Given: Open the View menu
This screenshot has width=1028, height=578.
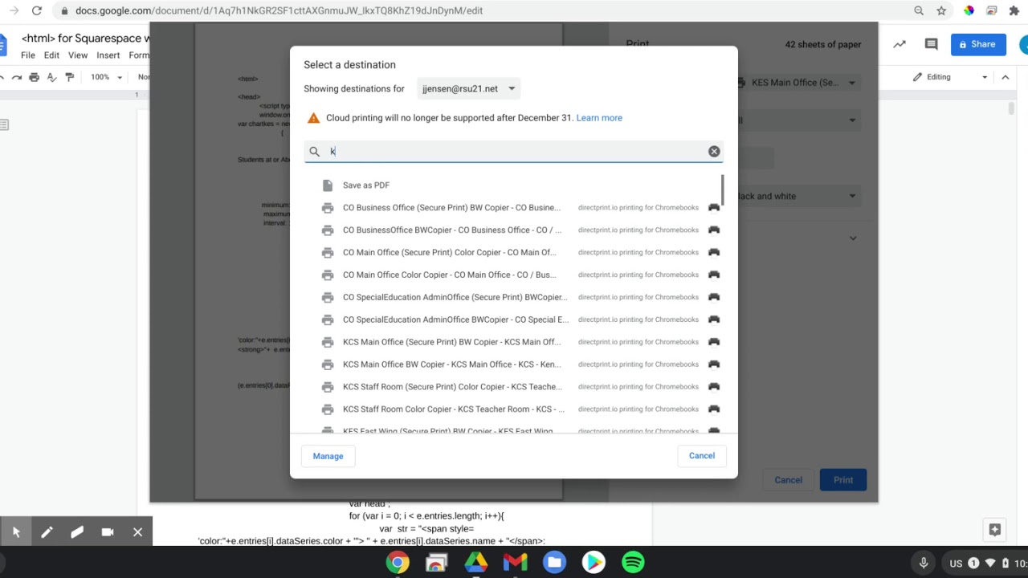Looking at the screenshot, I should 78,55.
